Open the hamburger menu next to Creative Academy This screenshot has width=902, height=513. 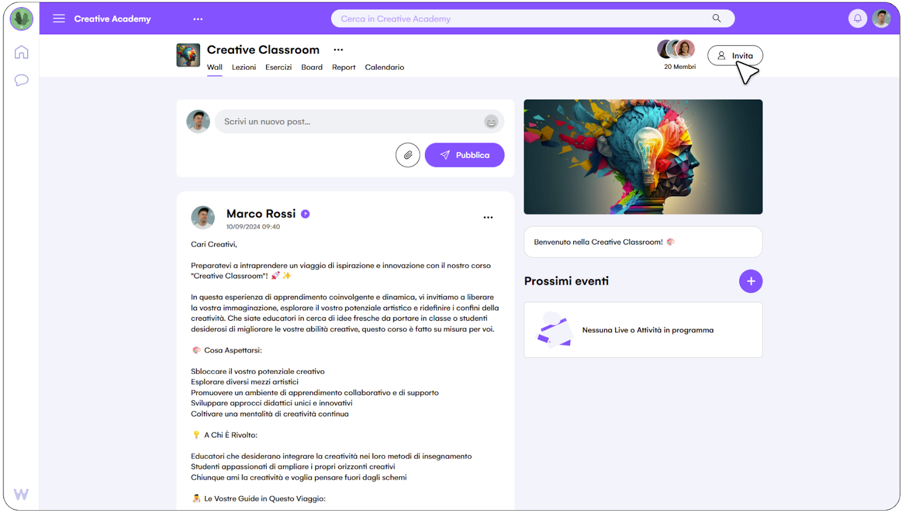59,19
